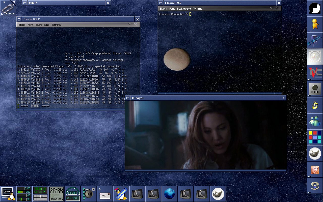Open Background menu in the PAUSE terminal
Image resolution: width=323 pixels, height=202 pixels.
[x=42, y=25]
